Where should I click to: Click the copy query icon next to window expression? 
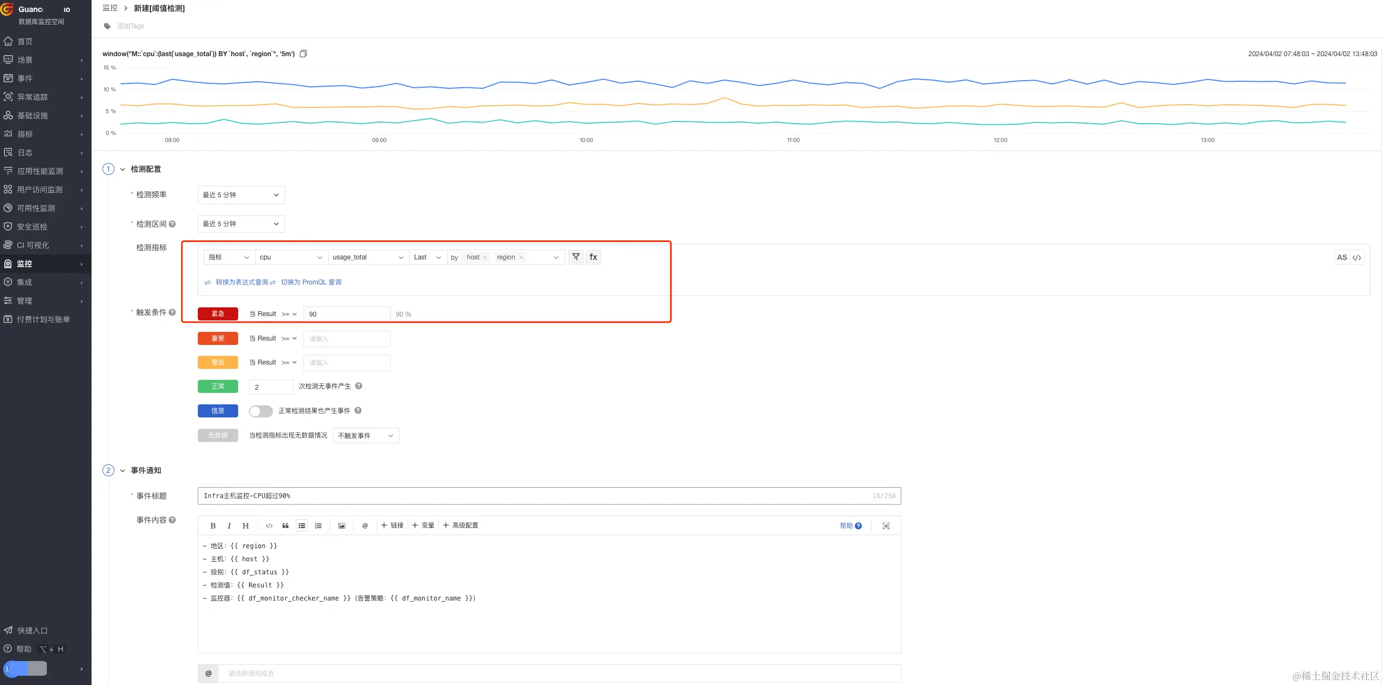coord(304,53)
